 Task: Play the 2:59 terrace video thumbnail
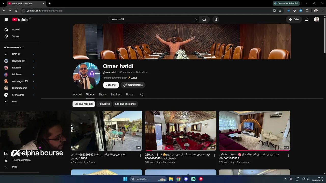107,131
